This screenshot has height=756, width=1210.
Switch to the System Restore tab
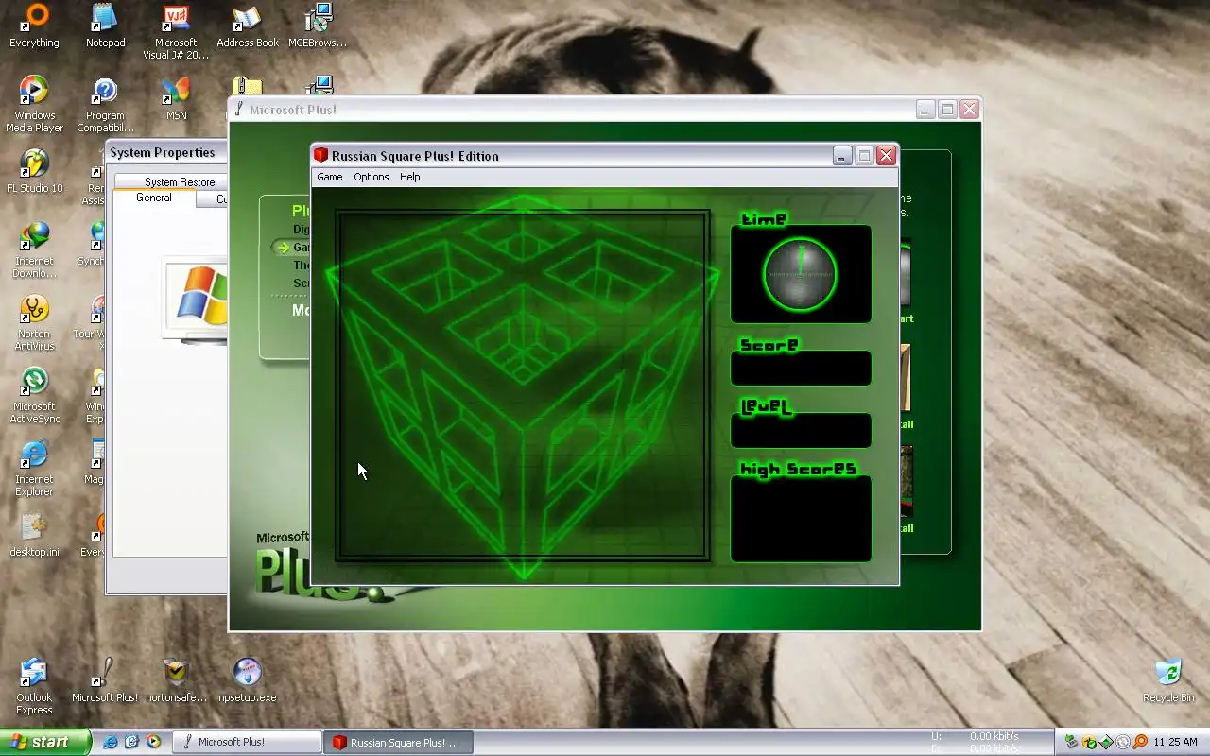click(x=180, y=181)
